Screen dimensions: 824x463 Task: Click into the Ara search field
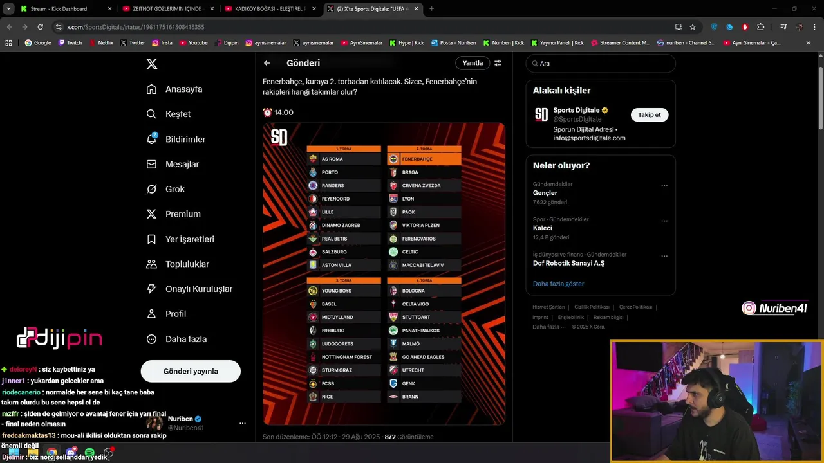601,64
